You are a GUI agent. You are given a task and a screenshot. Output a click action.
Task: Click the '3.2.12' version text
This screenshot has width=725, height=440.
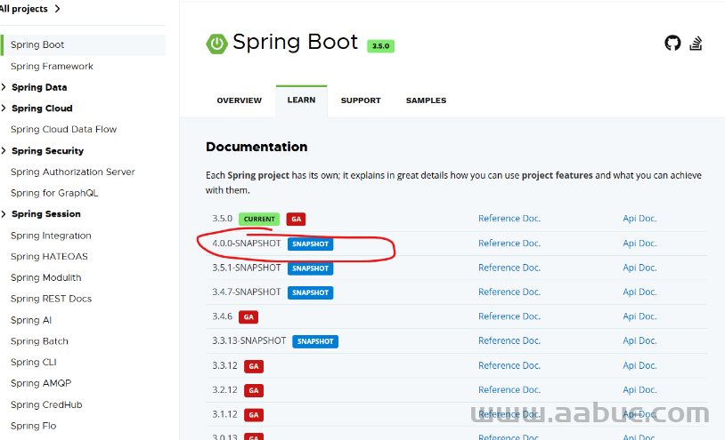224,389
